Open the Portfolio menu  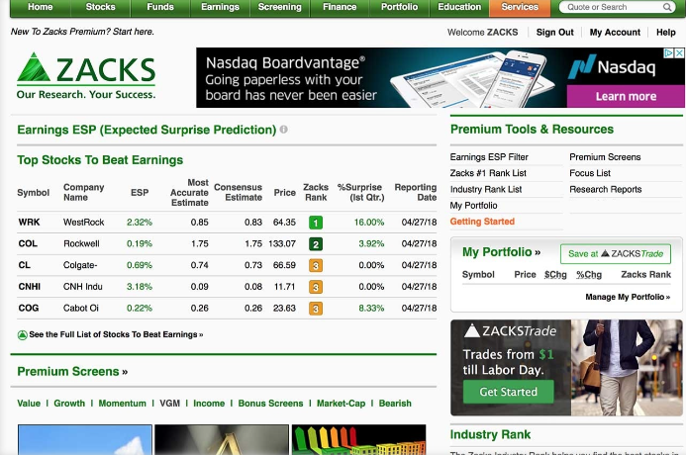click(x=400, y=7)
